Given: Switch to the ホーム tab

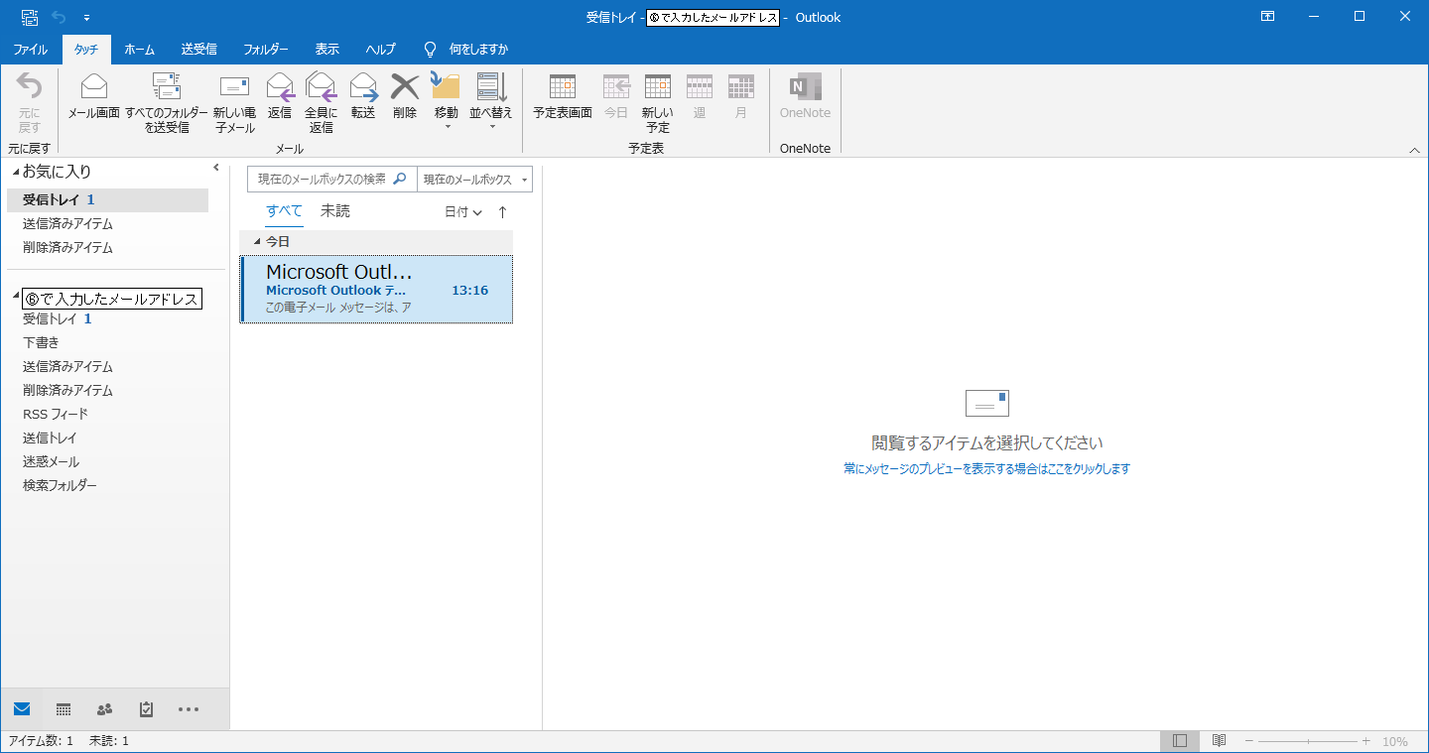Looking at the screenshot, I should [139, 50].
